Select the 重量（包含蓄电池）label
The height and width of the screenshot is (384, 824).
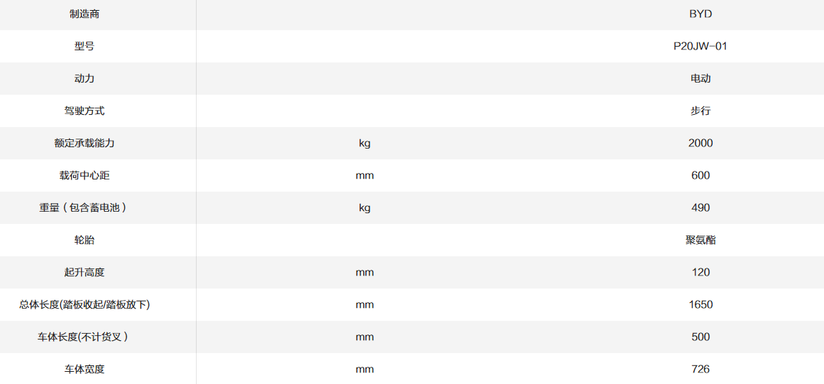(x=85, y=207)
